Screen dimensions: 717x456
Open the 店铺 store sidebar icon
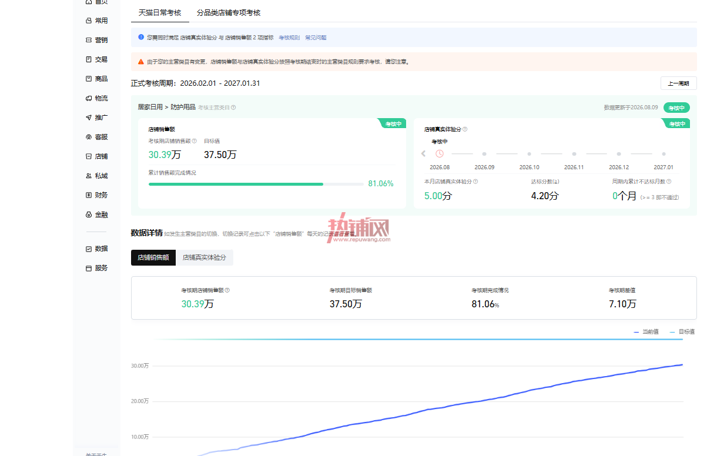coord(89,156)
